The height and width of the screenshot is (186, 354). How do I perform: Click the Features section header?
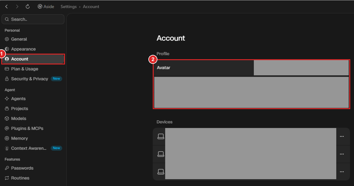pos(12,159)
